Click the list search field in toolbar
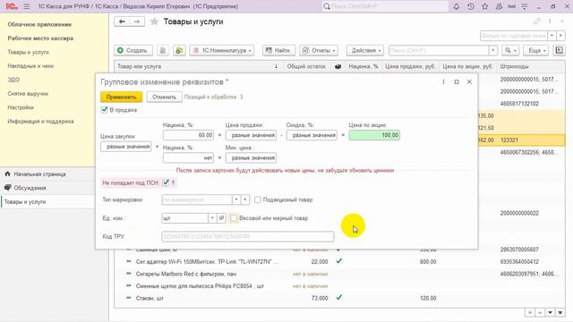Viewport: 573px width, 322px height. (x=439, y=50)
